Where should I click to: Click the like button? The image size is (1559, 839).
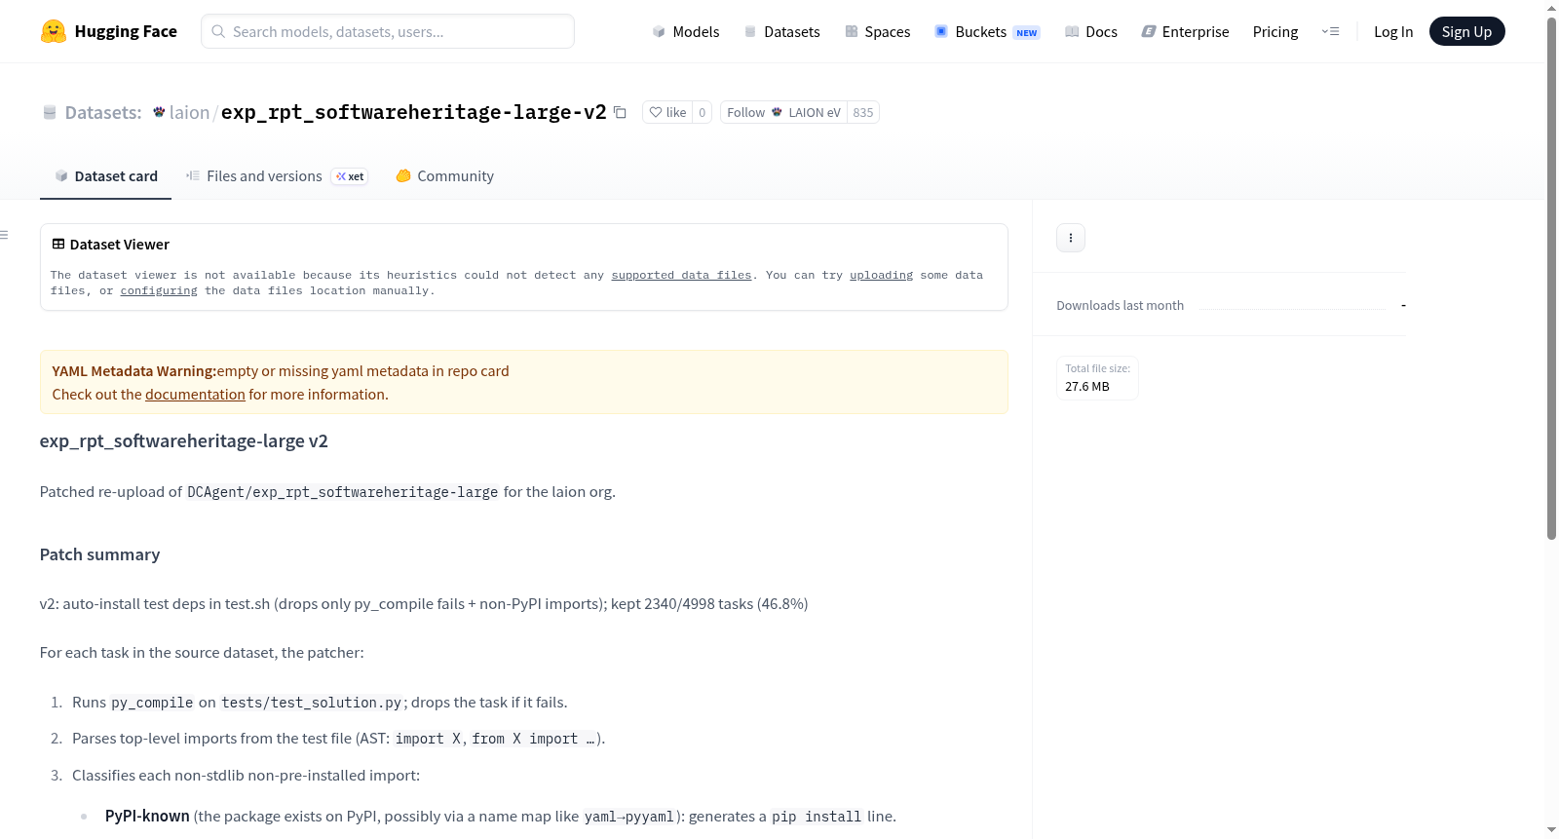tap(668, 112)
